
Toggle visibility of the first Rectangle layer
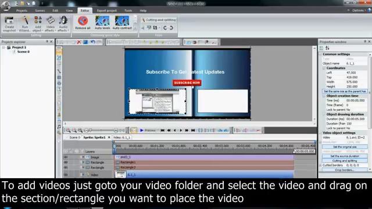point(66,163)
